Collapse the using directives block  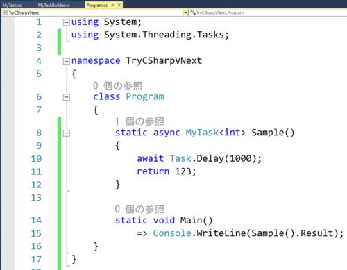67,22
